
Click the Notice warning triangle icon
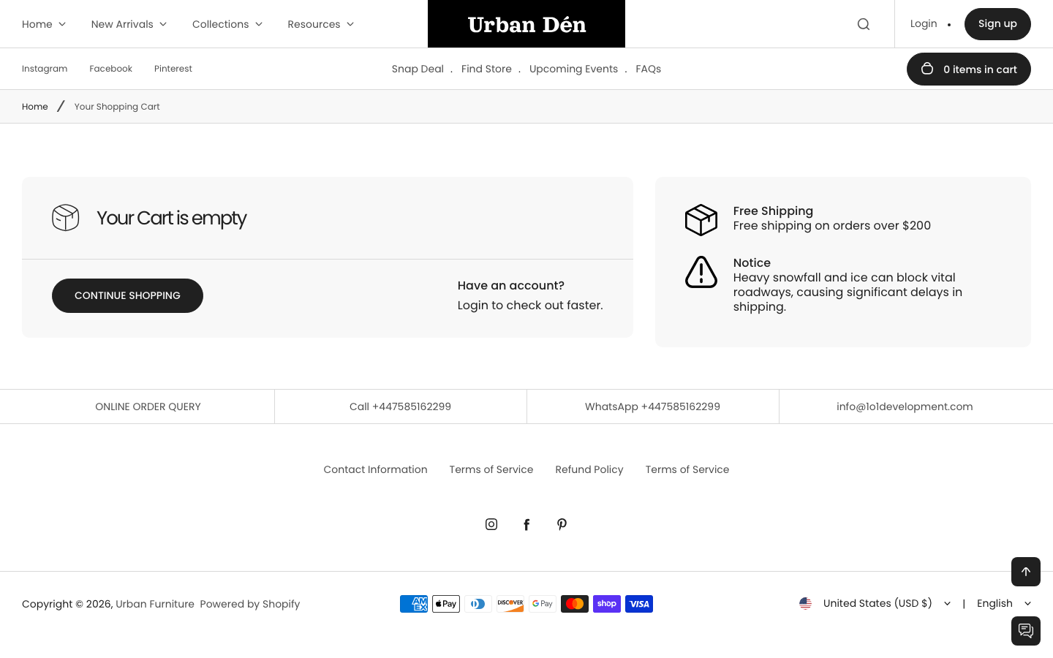click(701, 272)
